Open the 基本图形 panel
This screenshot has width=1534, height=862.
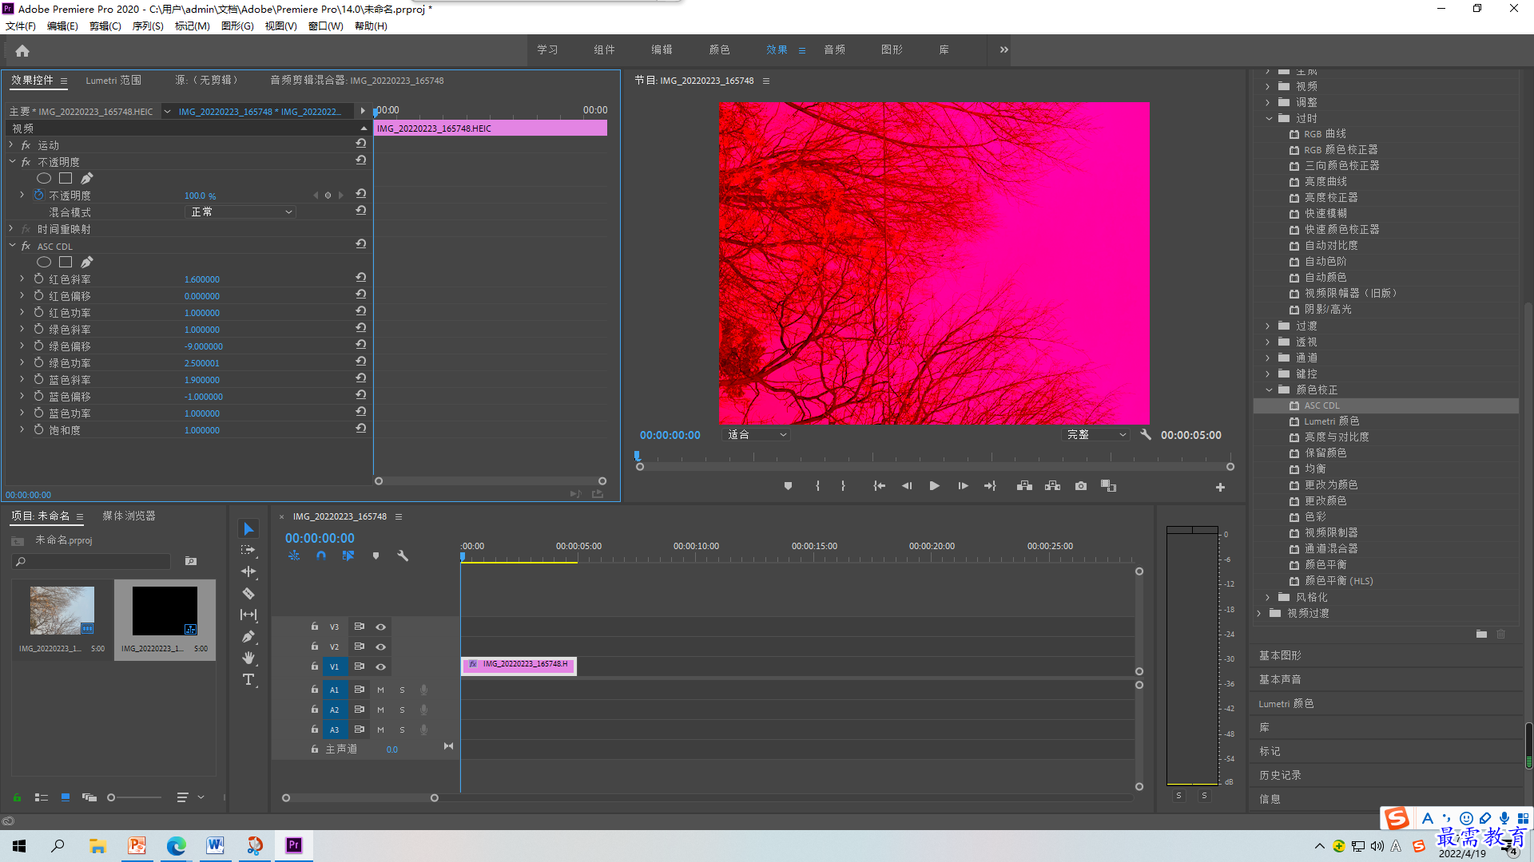click(x=1280, y=655)
